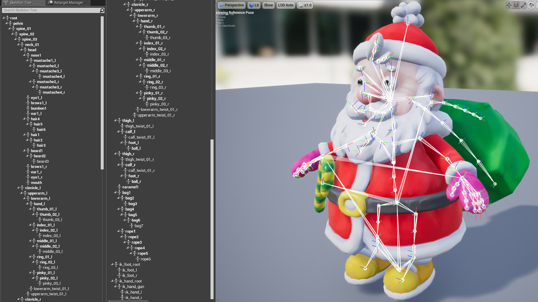Screen dimensions: 538x302
Task: Select the translate gizmo tool in viewport
Action: (509, 5)
